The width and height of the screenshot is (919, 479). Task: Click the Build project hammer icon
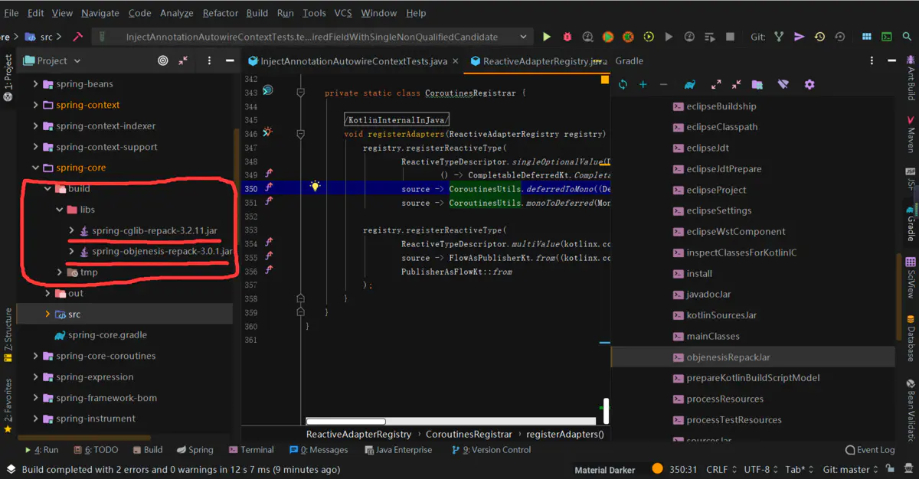(78, 36)
